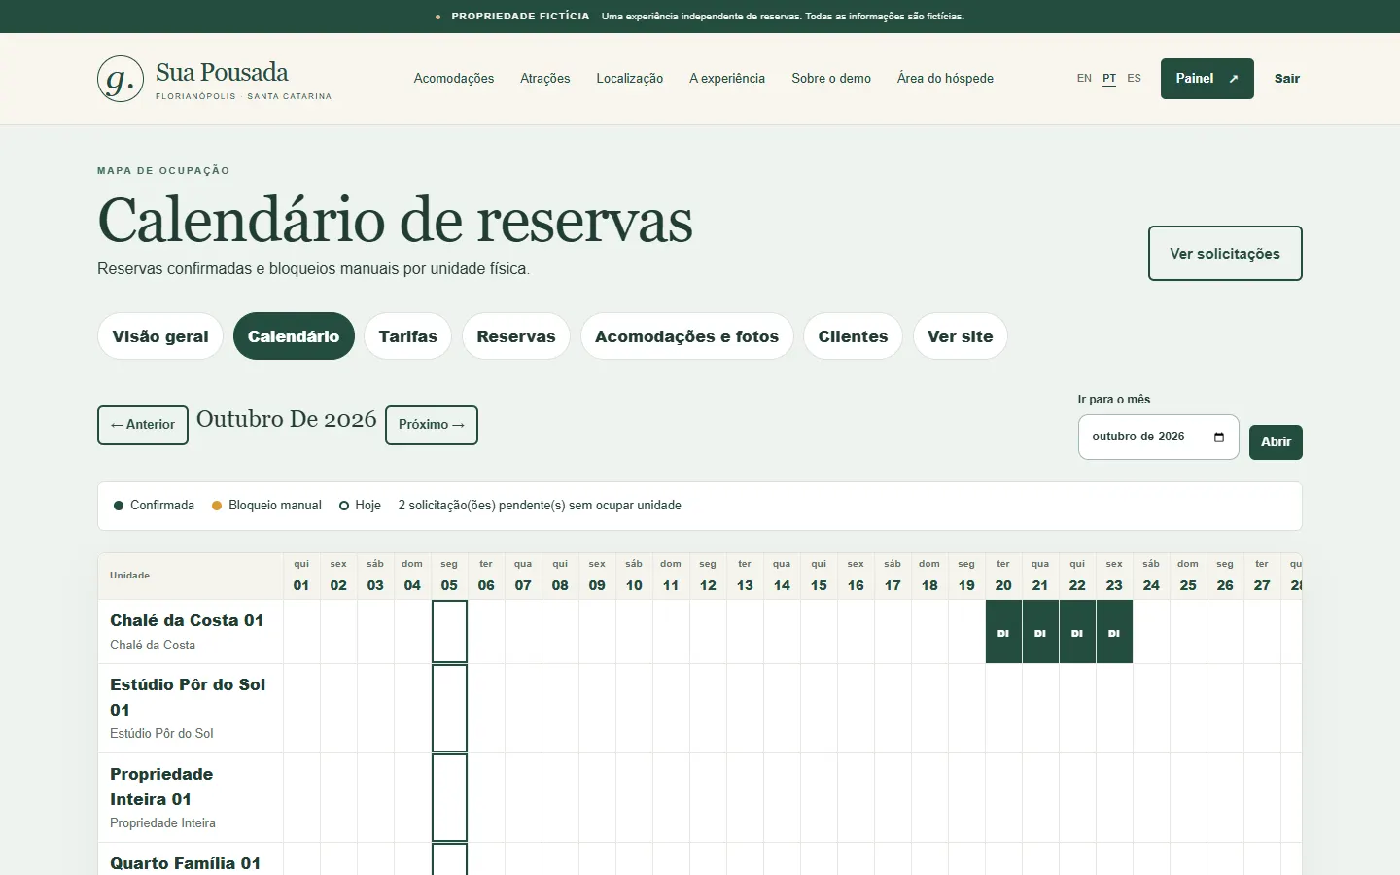The image size is (1400, 875).
Task: Click the pending solicitações notice text
Action: [x=540, y=506]
